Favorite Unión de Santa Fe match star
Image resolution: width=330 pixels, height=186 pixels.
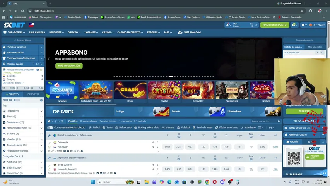point(50,169)
